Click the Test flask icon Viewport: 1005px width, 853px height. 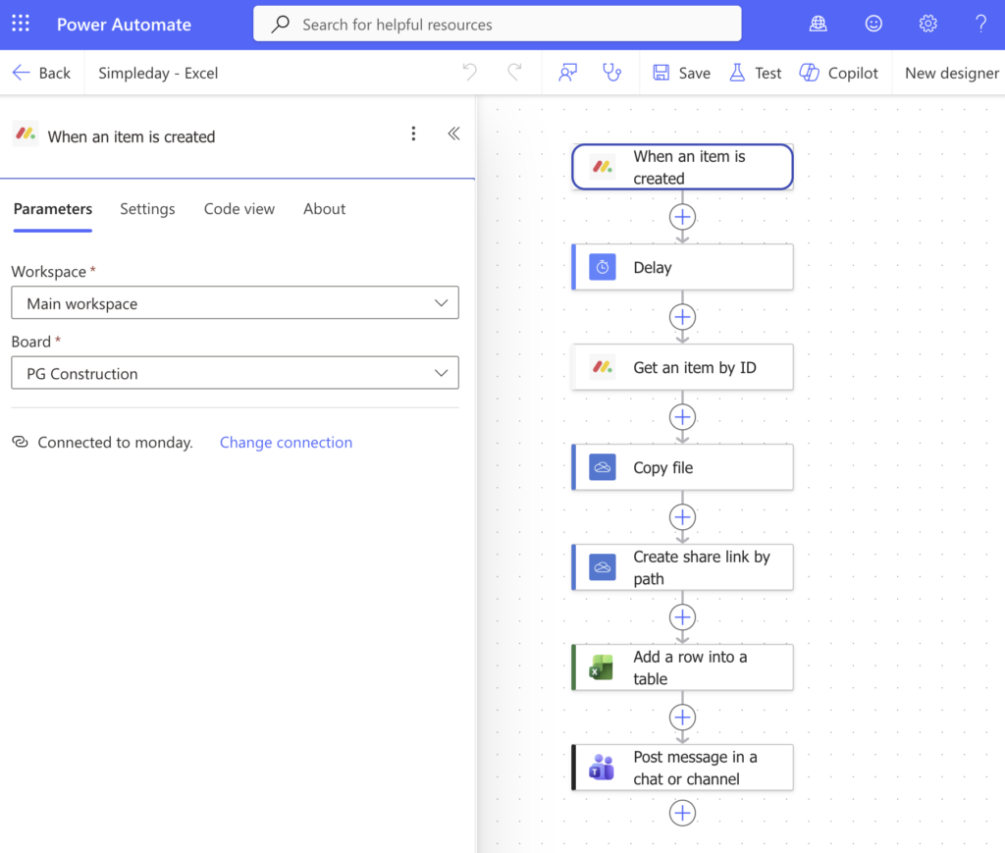pyautogui.click(x=737, y=73)
